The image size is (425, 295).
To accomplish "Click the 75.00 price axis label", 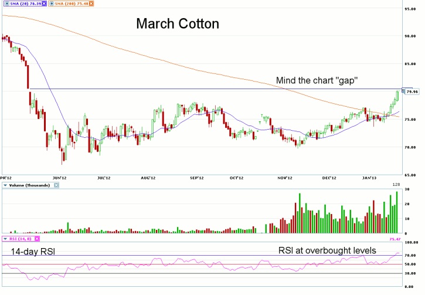I will click(x=410, y=120).
